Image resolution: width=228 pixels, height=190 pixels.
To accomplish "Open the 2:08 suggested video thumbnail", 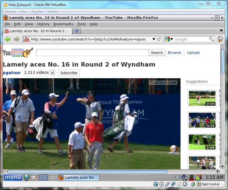I will 202,142.
